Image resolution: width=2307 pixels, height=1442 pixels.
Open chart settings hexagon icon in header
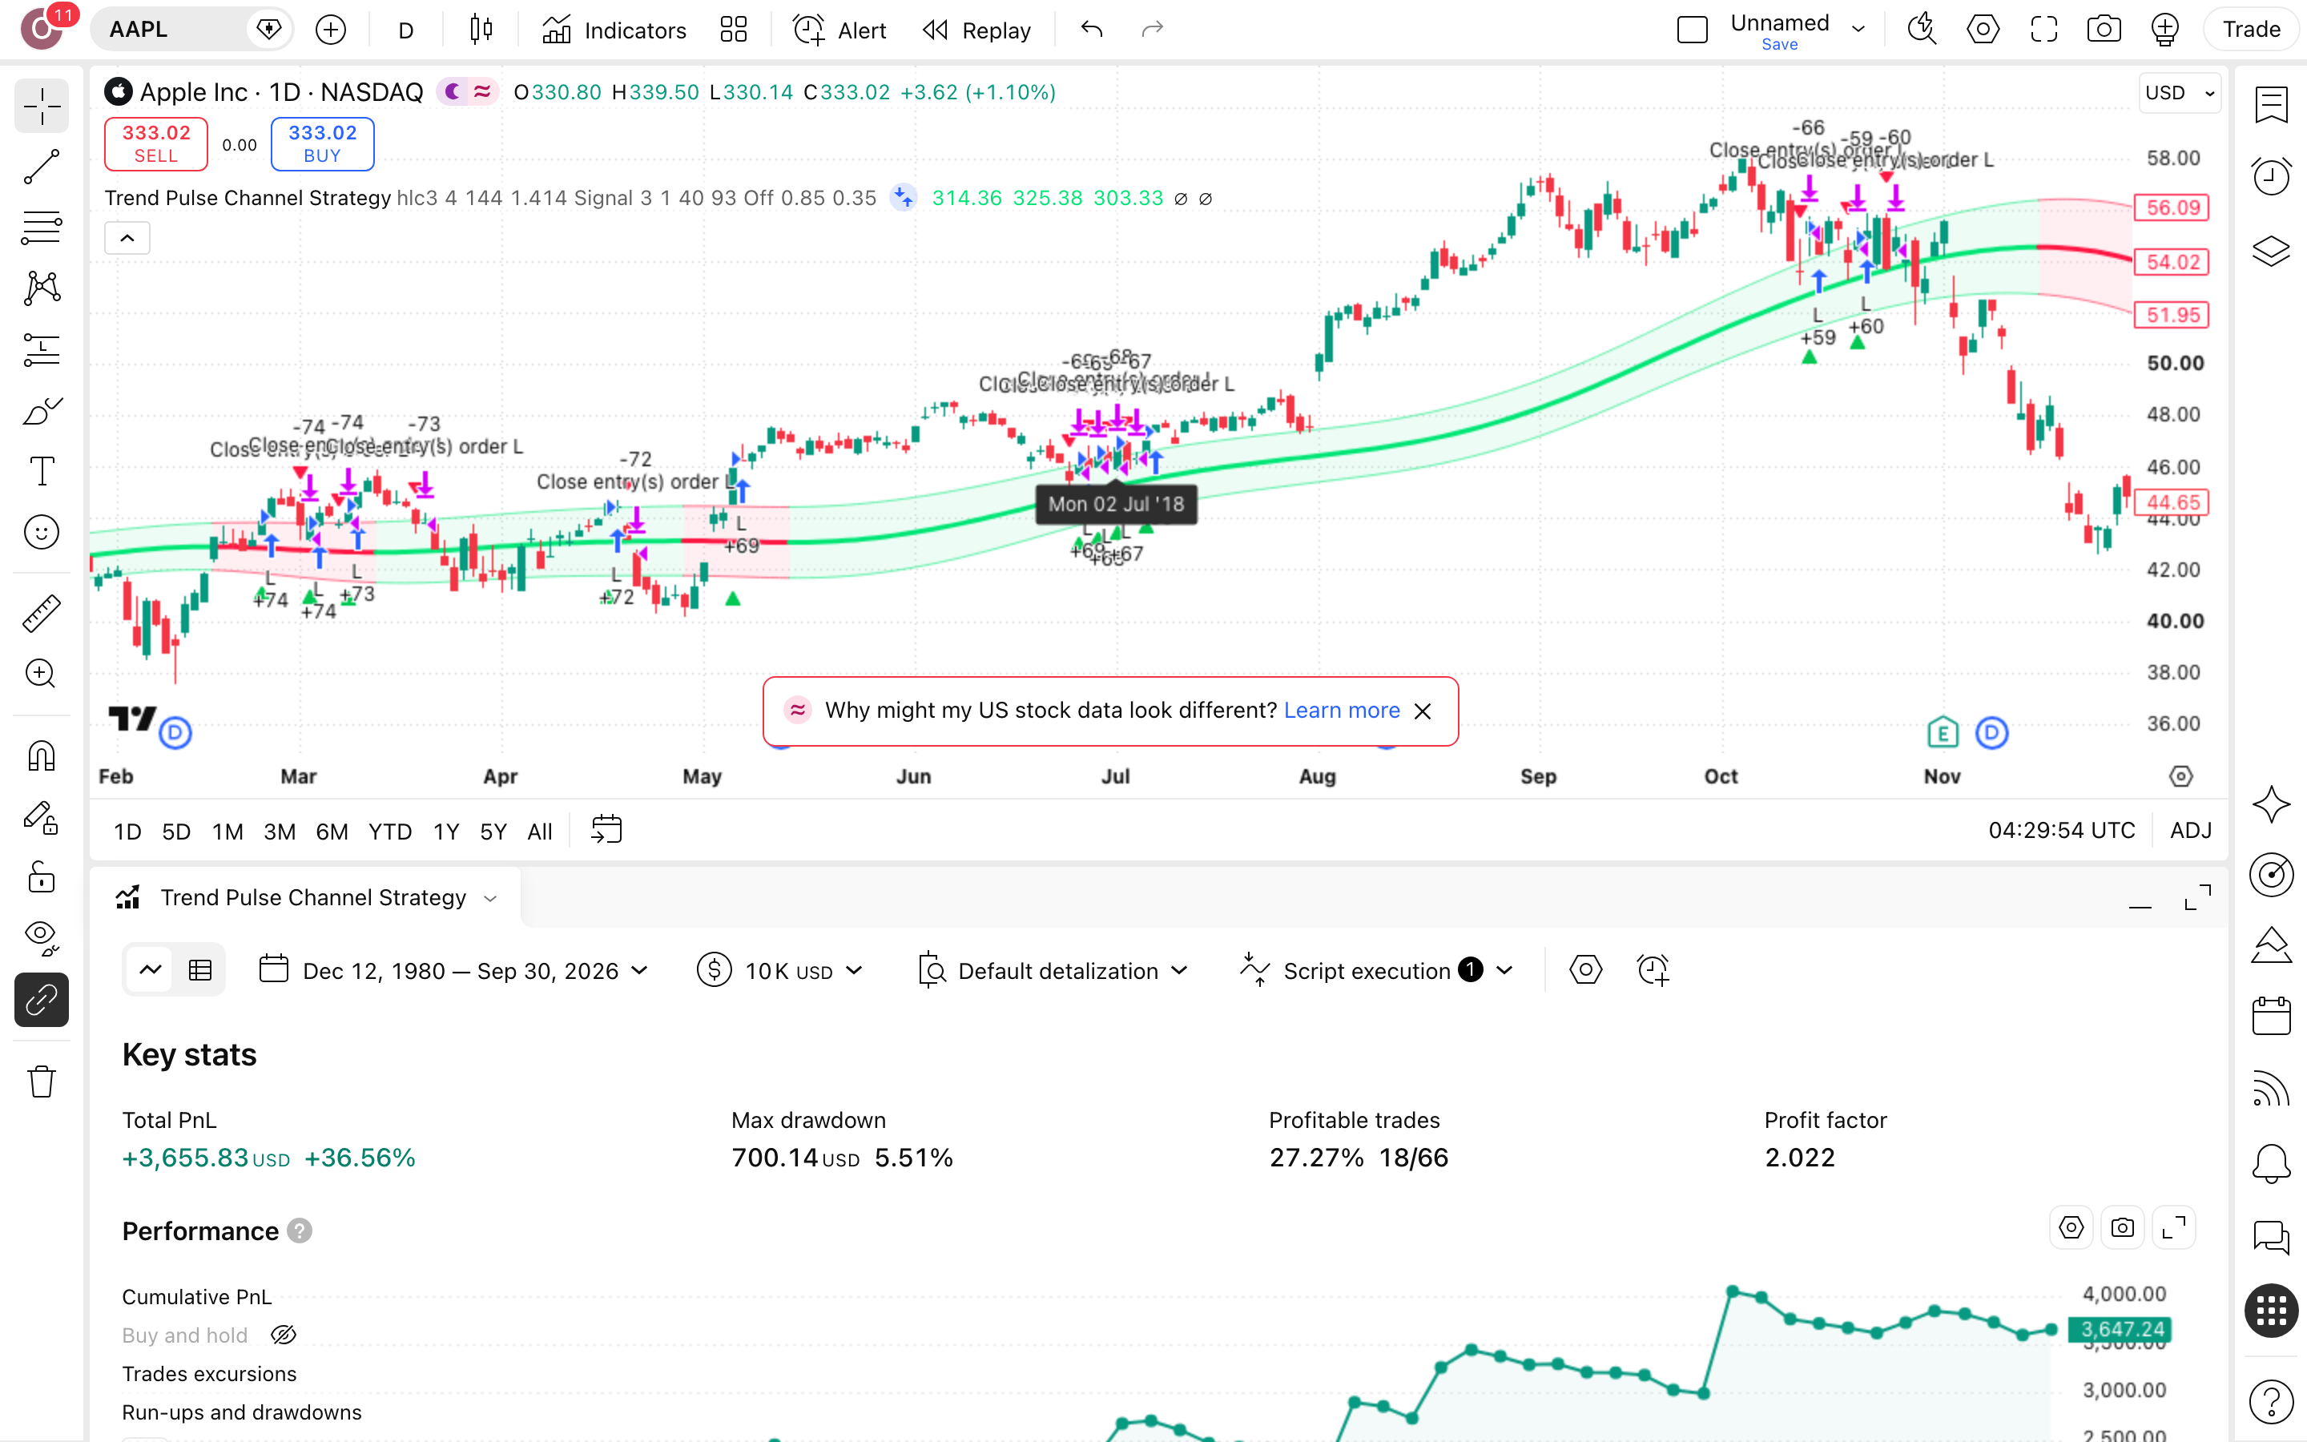[1983, 30]
